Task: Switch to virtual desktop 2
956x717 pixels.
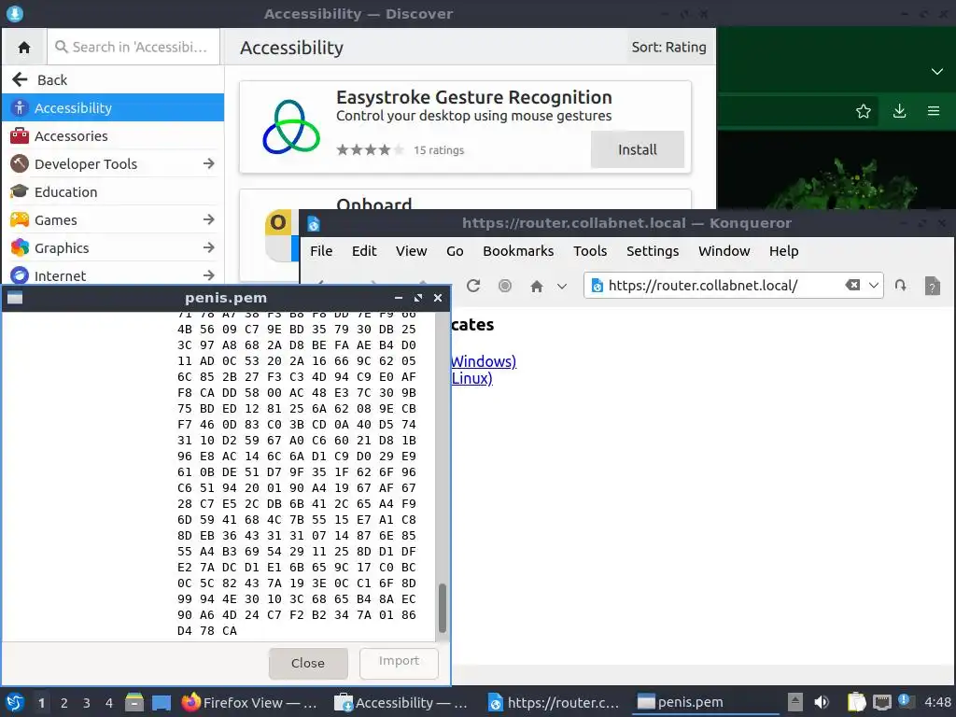Action: (x=63, y=703)
